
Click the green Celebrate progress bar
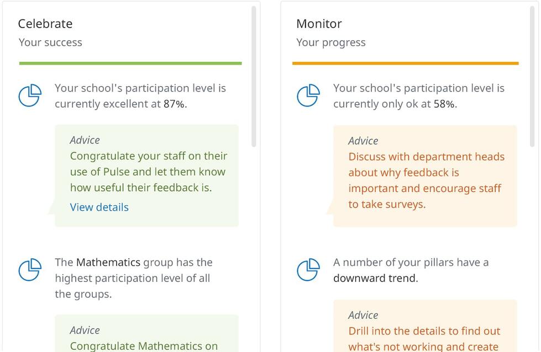tap(130, 63)
